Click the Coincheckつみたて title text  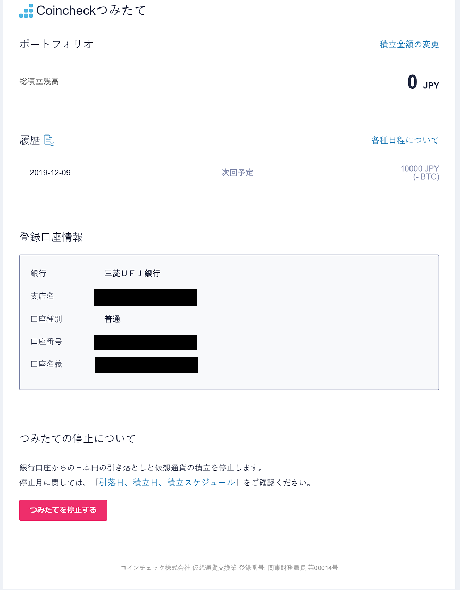[x=91, y=11]
